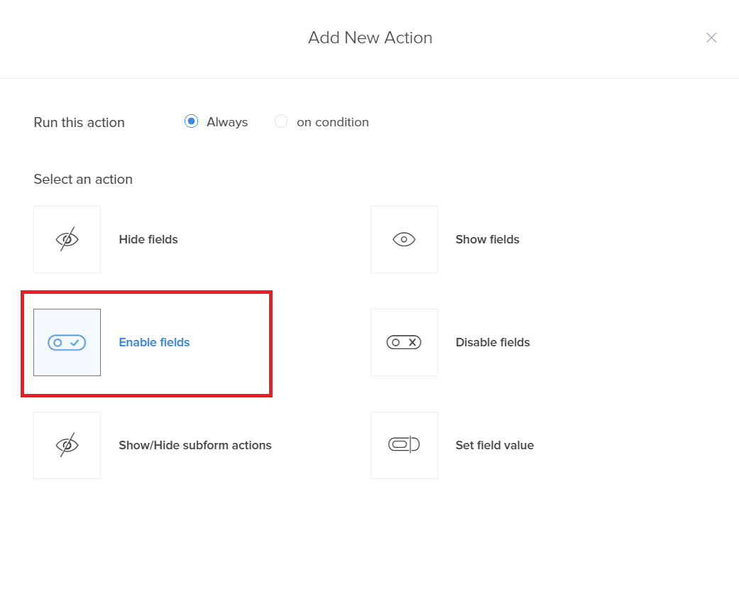This screenshot has height=604, width=739.
Task: Choose the Disable fields icon tile
Action: [404, 343]
